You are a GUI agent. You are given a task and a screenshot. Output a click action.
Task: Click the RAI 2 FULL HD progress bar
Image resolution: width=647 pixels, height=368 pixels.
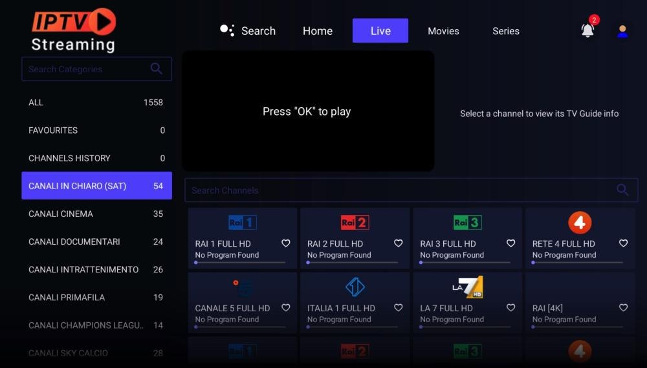(x=352, y=263)
